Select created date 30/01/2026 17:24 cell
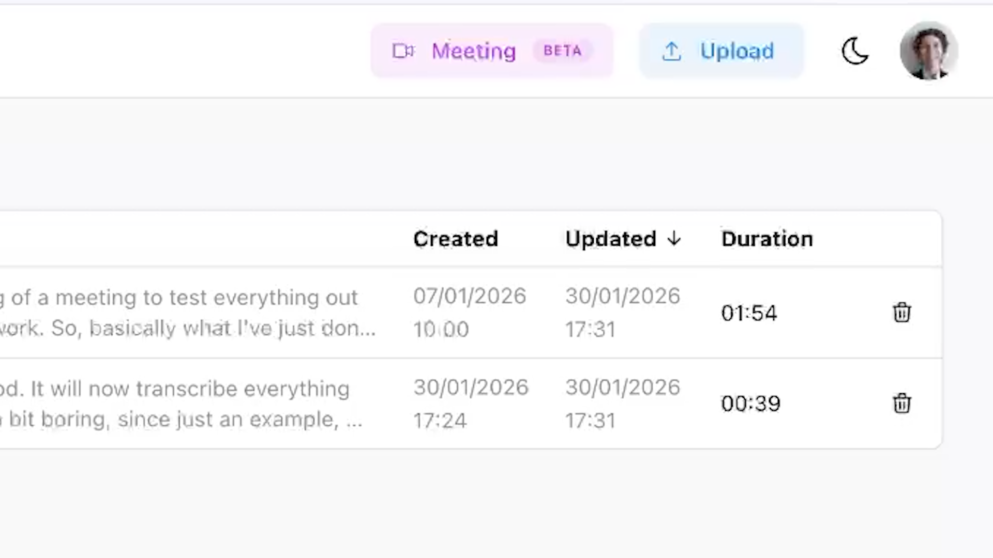The height and width of the screenshot is (558, 993). click(470, 404)
